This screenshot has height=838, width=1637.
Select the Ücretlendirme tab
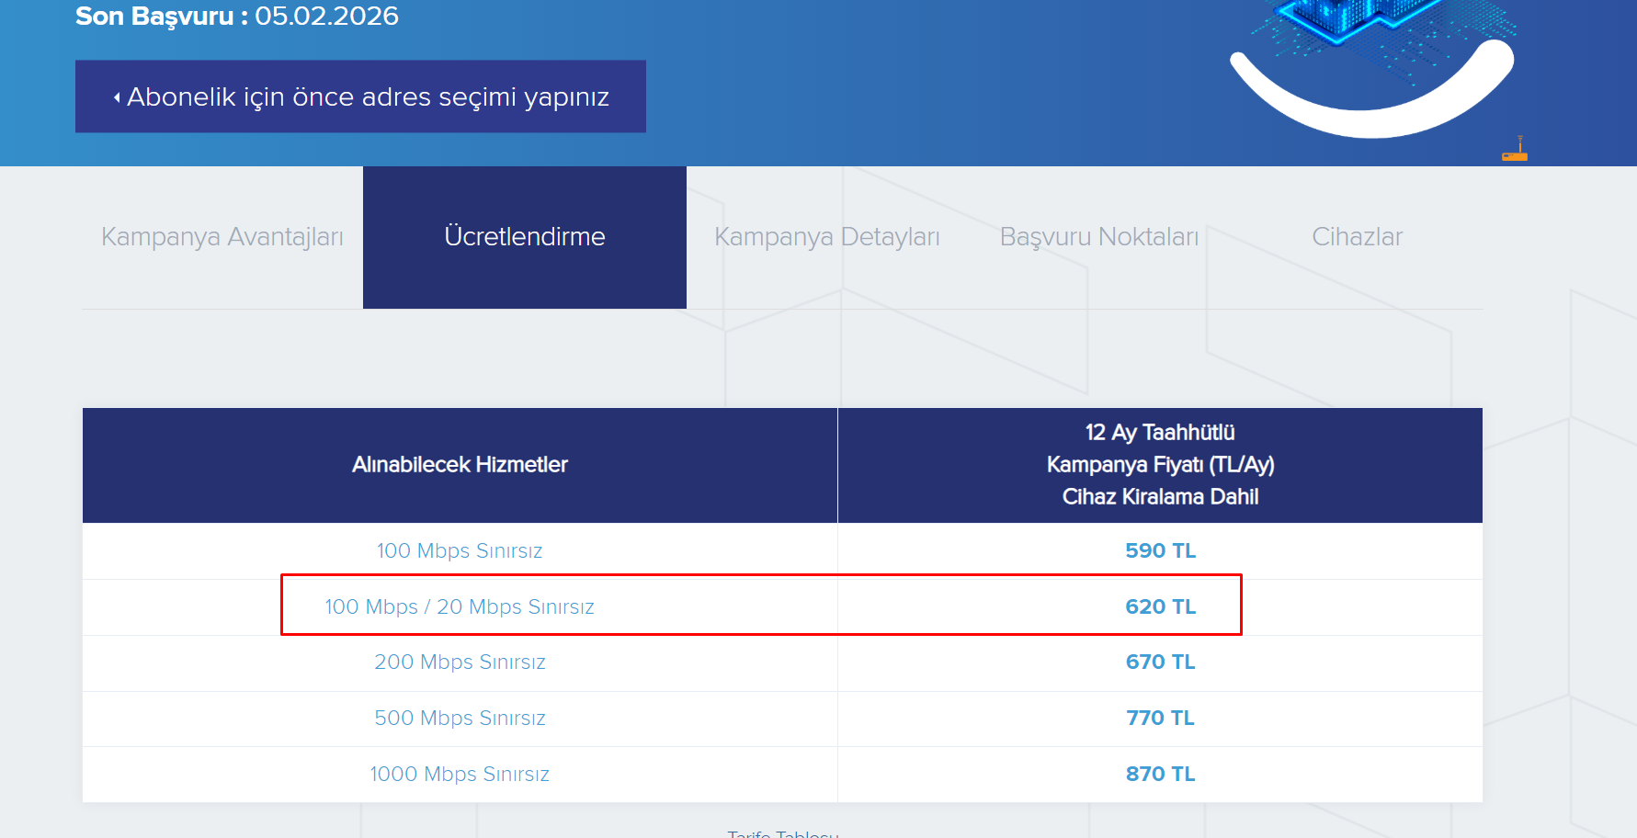(x=525, y=237)
